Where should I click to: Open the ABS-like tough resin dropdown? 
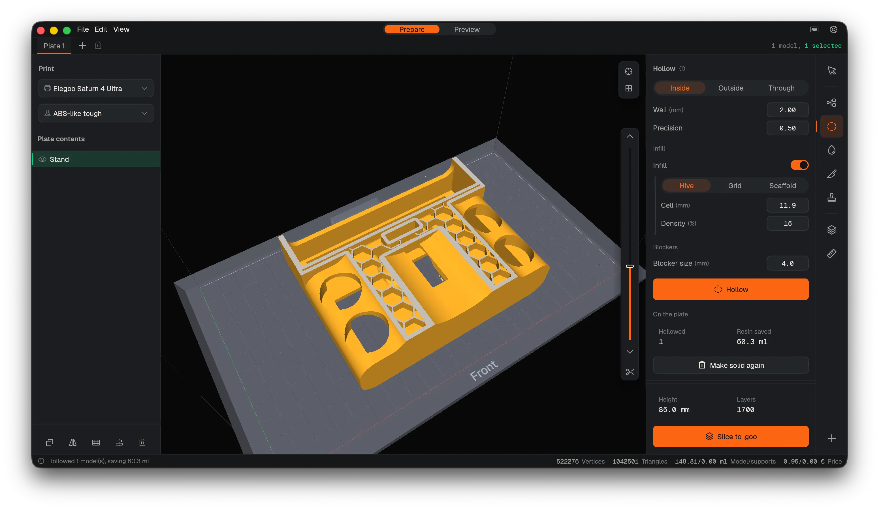[x=95, y=113]
